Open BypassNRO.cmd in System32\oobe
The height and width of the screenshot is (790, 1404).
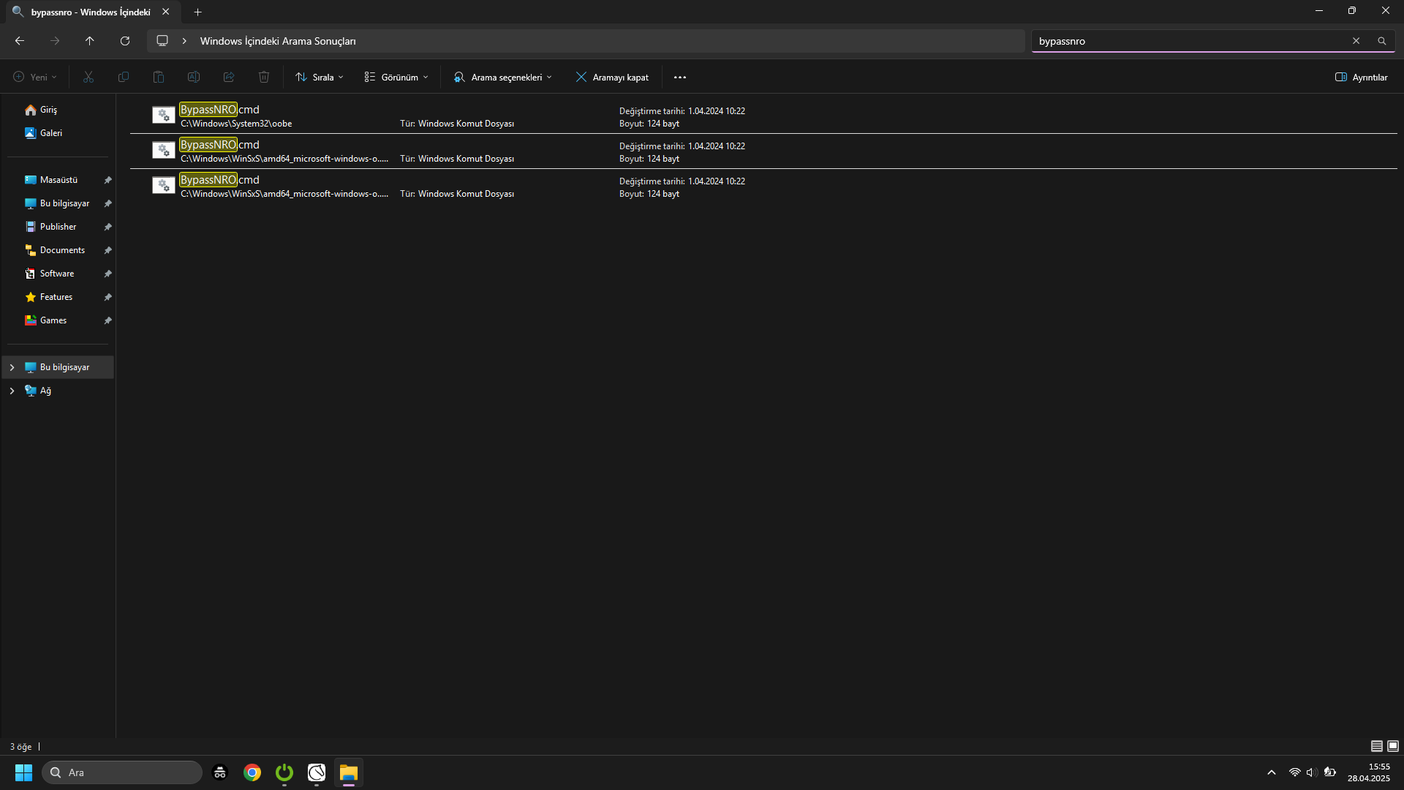click(219, 110)
